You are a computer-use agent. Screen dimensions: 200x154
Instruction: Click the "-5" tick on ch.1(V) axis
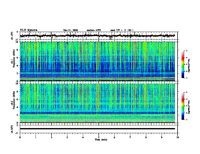17,40
